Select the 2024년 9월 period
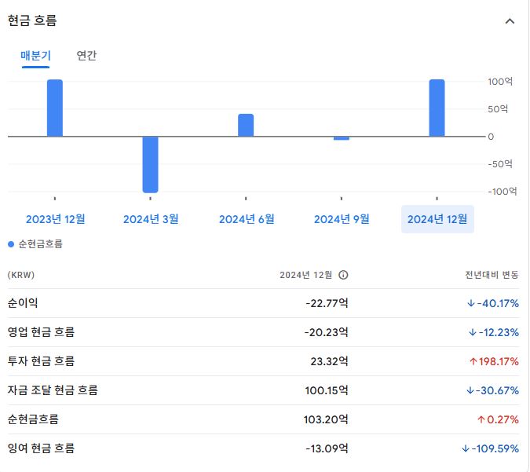Viewport: 530px width, 472px height. [x=342, y=219]
